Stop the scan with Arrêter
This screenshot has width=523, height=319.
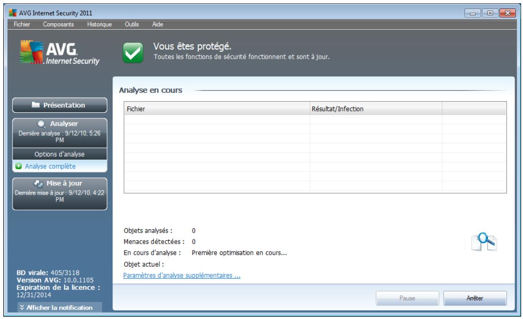pos(475,298)
